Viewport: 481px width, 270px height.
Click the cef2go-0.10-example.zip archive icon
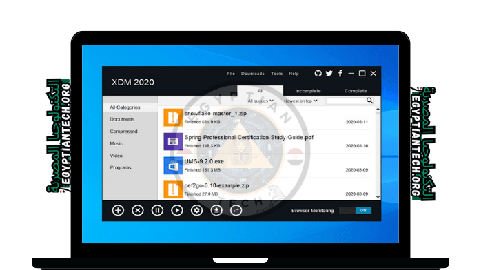point(173,189)
